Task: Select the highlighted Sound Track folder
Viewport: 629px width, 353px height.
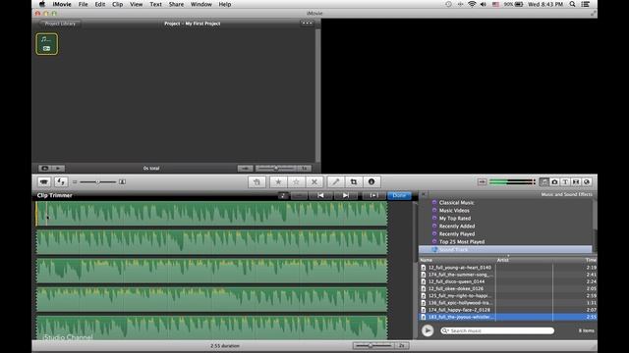Action: 505,250
